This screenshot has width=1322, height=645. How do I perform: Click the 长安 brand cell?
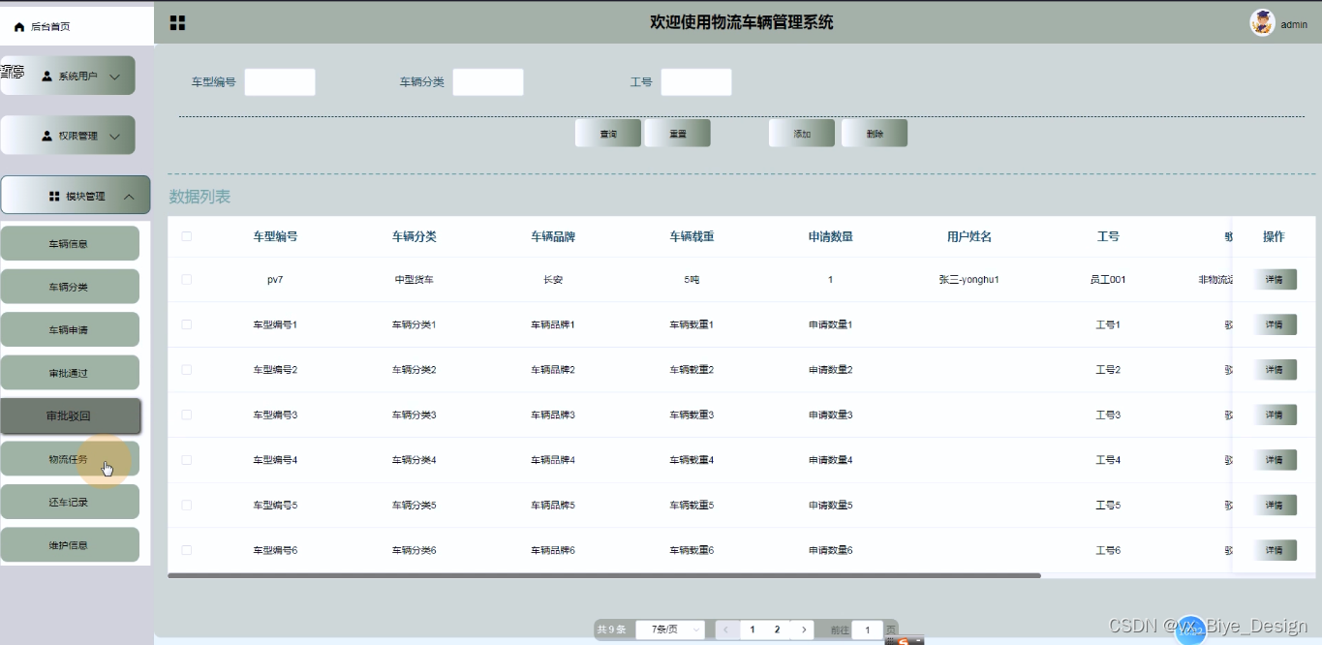point(553,280)
